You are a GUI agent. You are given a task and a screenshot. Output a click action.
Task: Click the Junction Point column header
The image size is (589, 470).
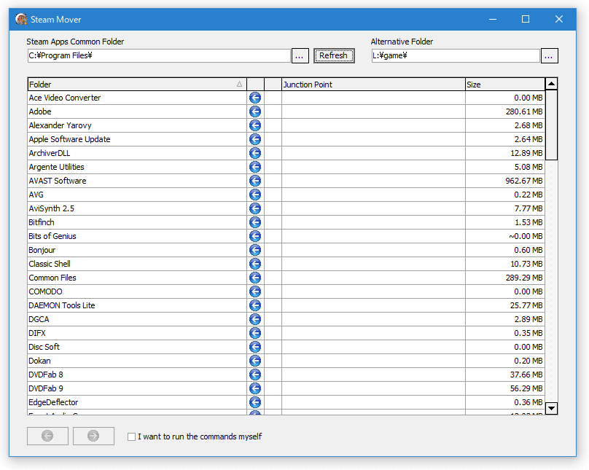(x=373, y=85)
